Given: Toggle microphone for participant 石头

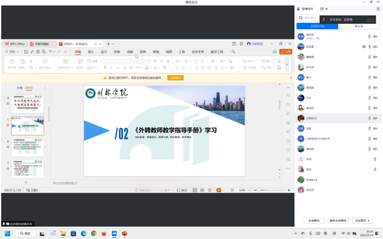Looking at the screenshot, I should 369,97.
